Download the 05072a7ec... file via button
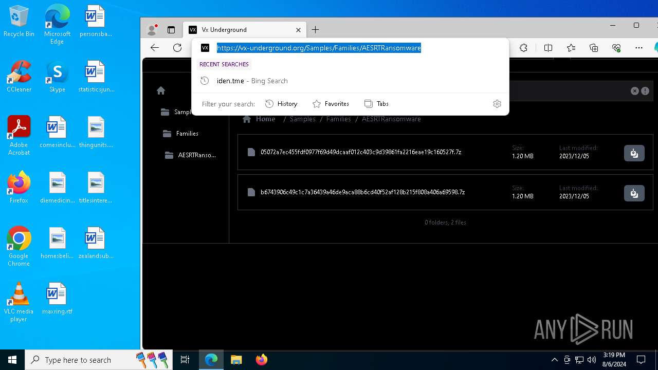658x370 pixels. tap(634, 153)
